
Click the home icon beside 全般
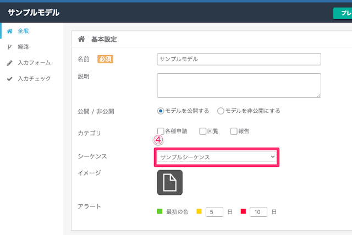click(x=9, y=31)
